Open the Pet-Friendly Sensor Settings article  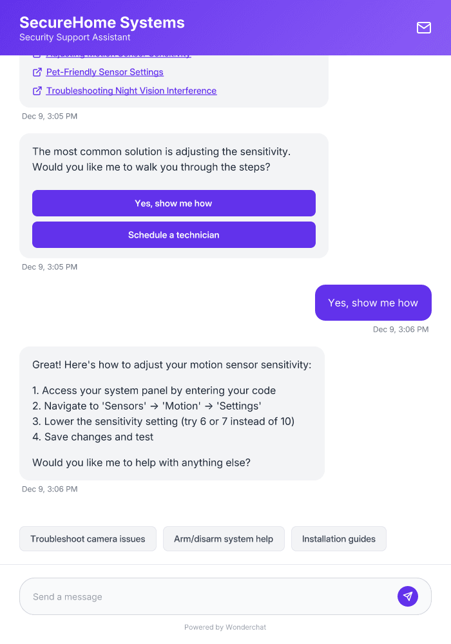pos(104,72)
